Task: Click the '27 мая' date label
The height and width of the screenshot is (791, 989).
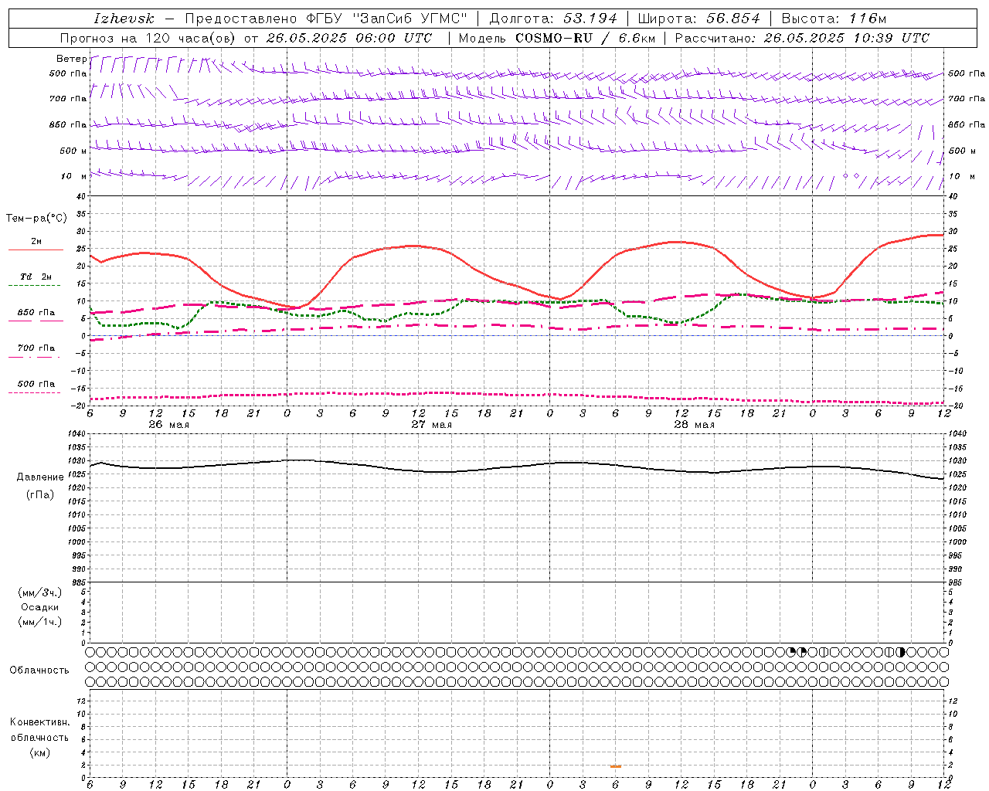Action: (x=431, y=425)
